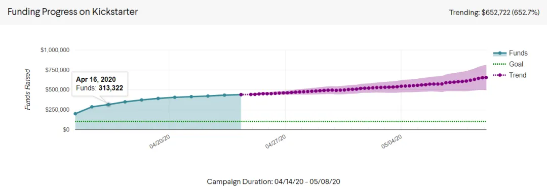547x193 pixels.
Task: Click the 04/27/20 x-axis date label
Action: (276, 141)
